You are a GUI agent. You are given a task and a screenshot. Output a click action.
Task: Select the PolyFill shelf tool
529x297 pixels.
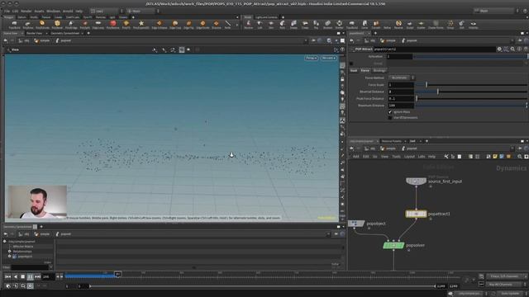click(x=126, y=24)
